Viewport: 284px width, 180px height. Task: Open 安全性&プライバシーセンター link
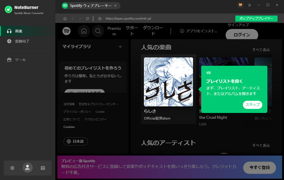coord(98,104)
